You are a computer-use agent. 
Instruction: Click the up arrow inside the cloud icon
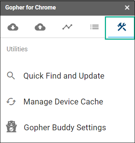click(x=40, y=27)
